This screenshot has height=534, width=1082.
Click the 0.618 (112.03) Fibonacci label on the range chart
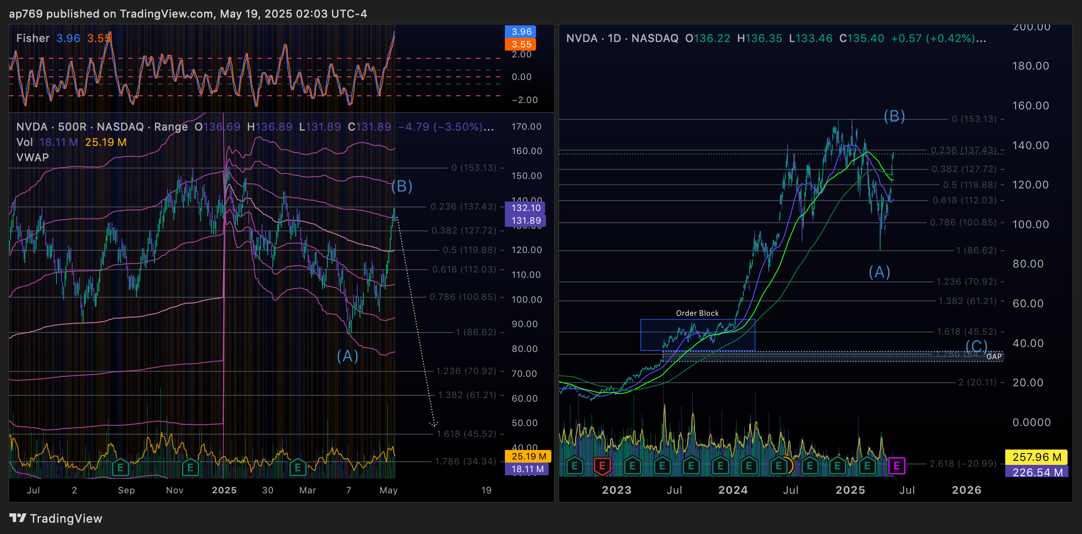pos(464,270)
